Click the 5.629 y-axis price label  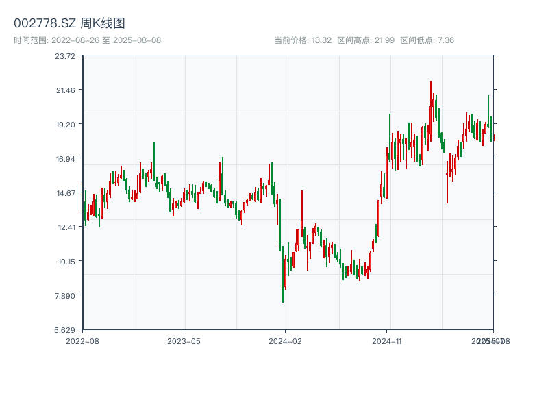(x=66, y=329)
